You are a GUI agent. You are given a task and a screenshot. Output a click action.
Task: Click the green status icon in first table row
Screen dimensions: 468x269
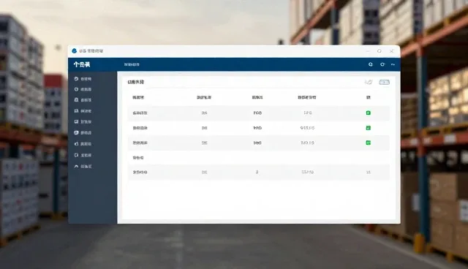(369, 113)
